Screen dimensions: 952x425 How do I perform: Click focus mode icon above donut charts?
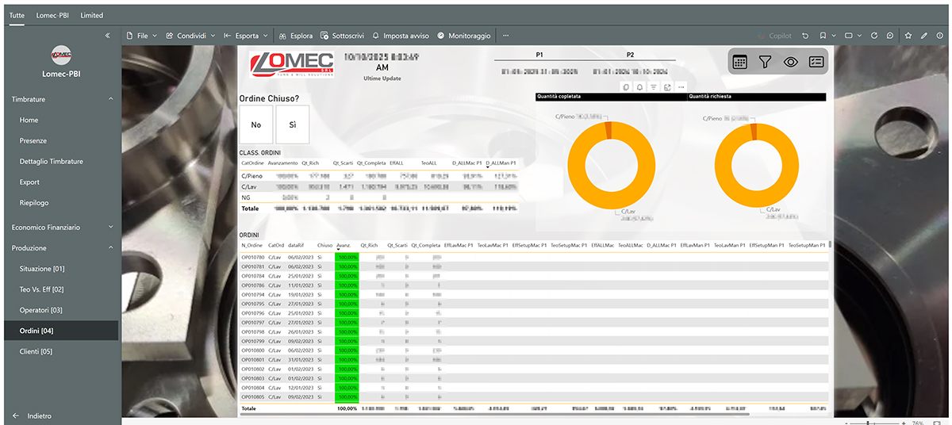pos(667,87)
